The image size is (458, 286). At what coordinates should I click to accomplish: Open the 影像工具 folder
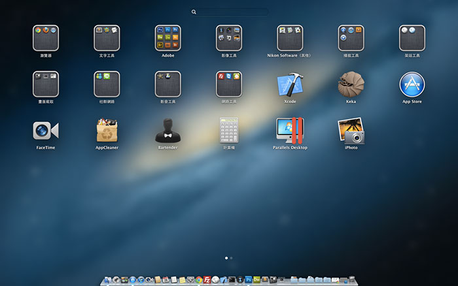(x=229, y=38)
